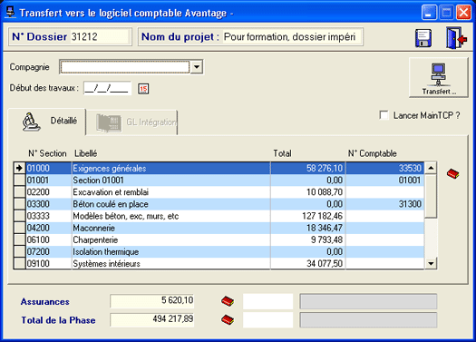Viewport: 476px width, 342px height.
Task: Click the total value 127 182,46
Action: click(322, 216)
